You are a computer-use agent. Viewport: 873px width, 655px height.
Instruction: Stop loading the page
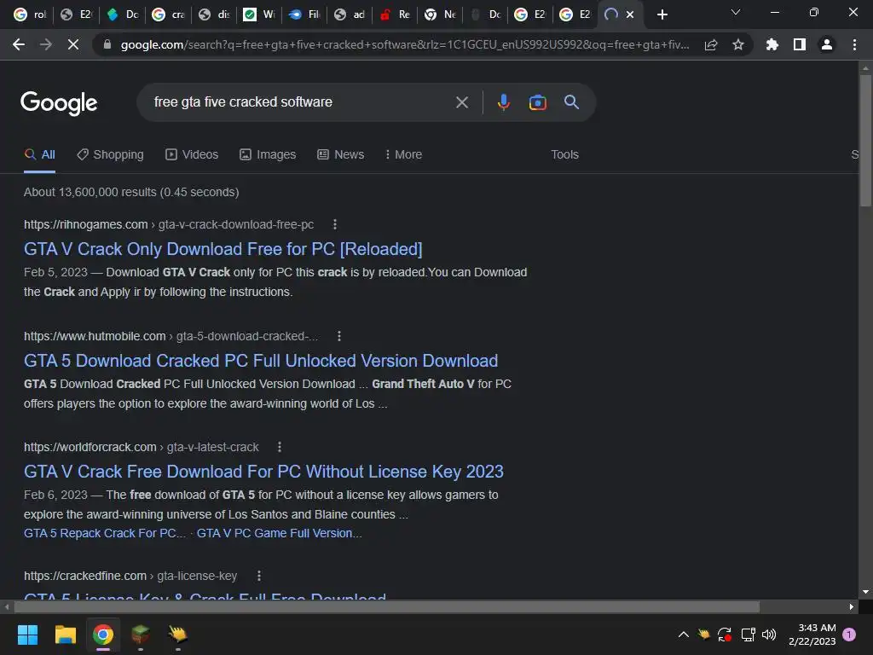point(73,44)
